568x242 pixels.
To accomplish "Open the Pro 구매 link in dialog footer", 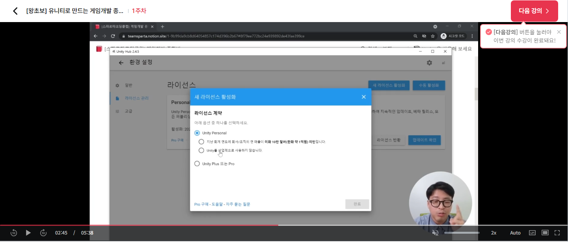I will (201, 204).
